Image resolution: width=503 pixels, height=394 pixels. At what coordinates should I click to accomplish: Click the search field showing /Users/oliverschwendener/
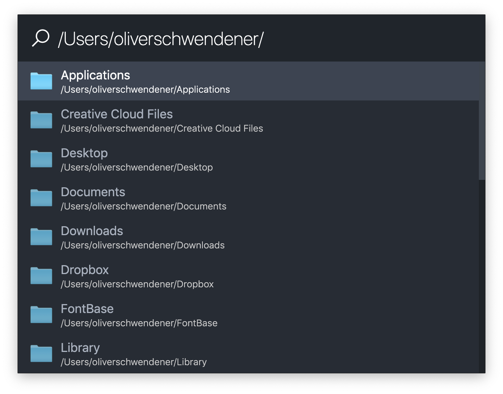pyautogui.click(x=251, y=38)
